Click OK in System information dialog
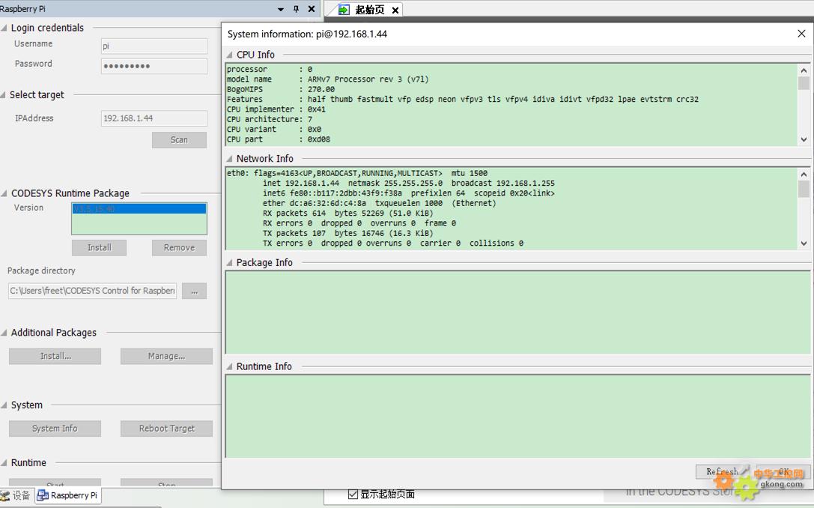Image resolution: width=814 pixels, height=508 pixels. [783, 471]
